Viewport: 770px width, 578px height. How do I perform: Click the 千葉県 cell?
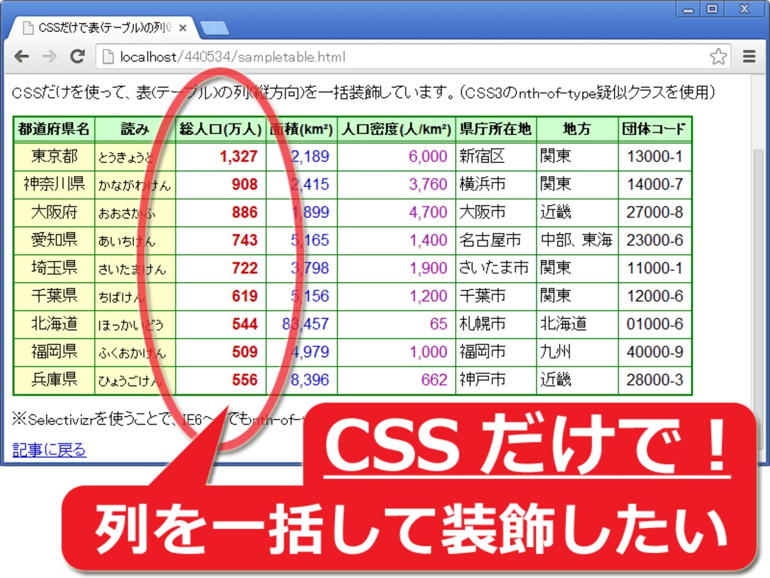coord(54,296)
